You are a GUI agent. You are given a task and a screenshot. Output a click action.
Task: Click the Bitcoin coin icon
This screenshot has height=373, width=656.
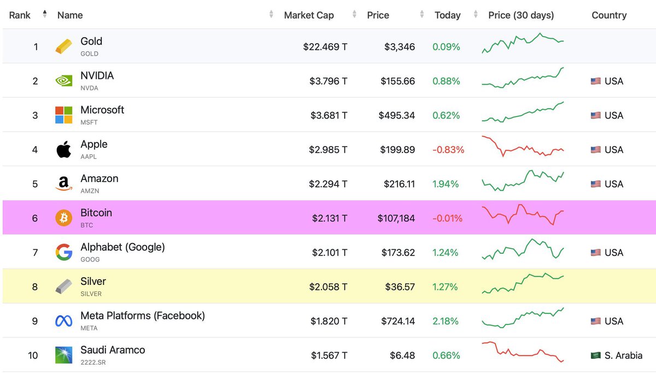[63, 218]
